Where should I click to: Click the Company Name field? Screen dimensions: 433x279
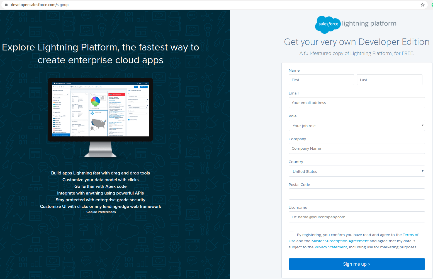[357, 148]
